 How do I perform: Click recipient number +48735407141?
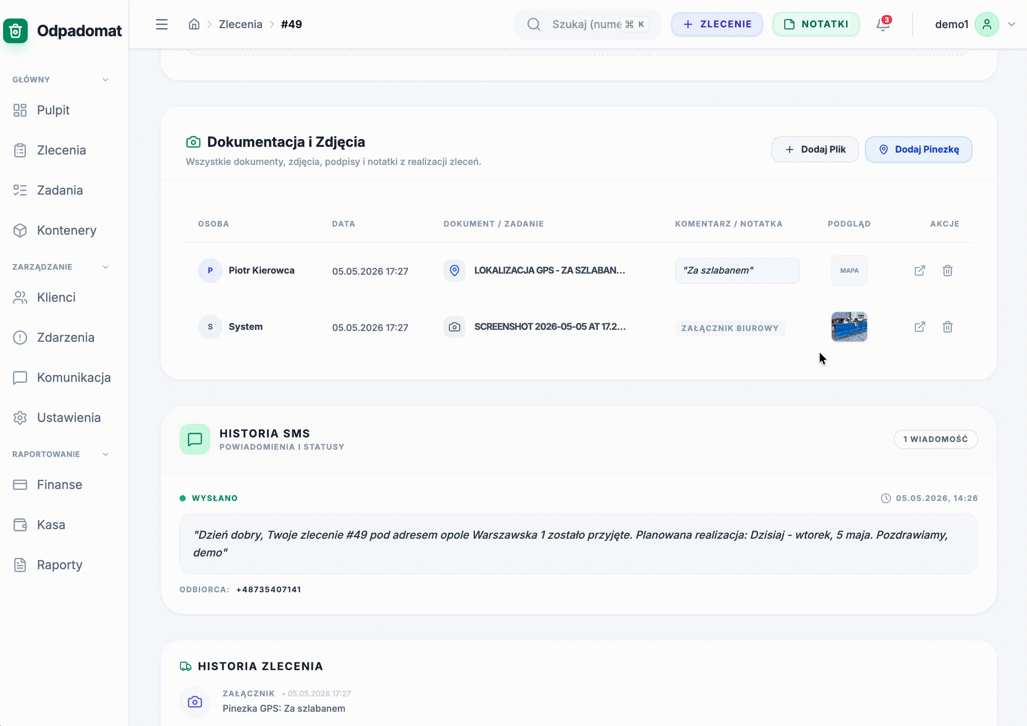[269, 590]
